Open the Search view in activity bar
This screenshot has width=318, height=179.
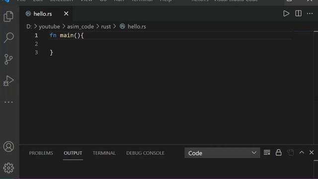(8, 38)
